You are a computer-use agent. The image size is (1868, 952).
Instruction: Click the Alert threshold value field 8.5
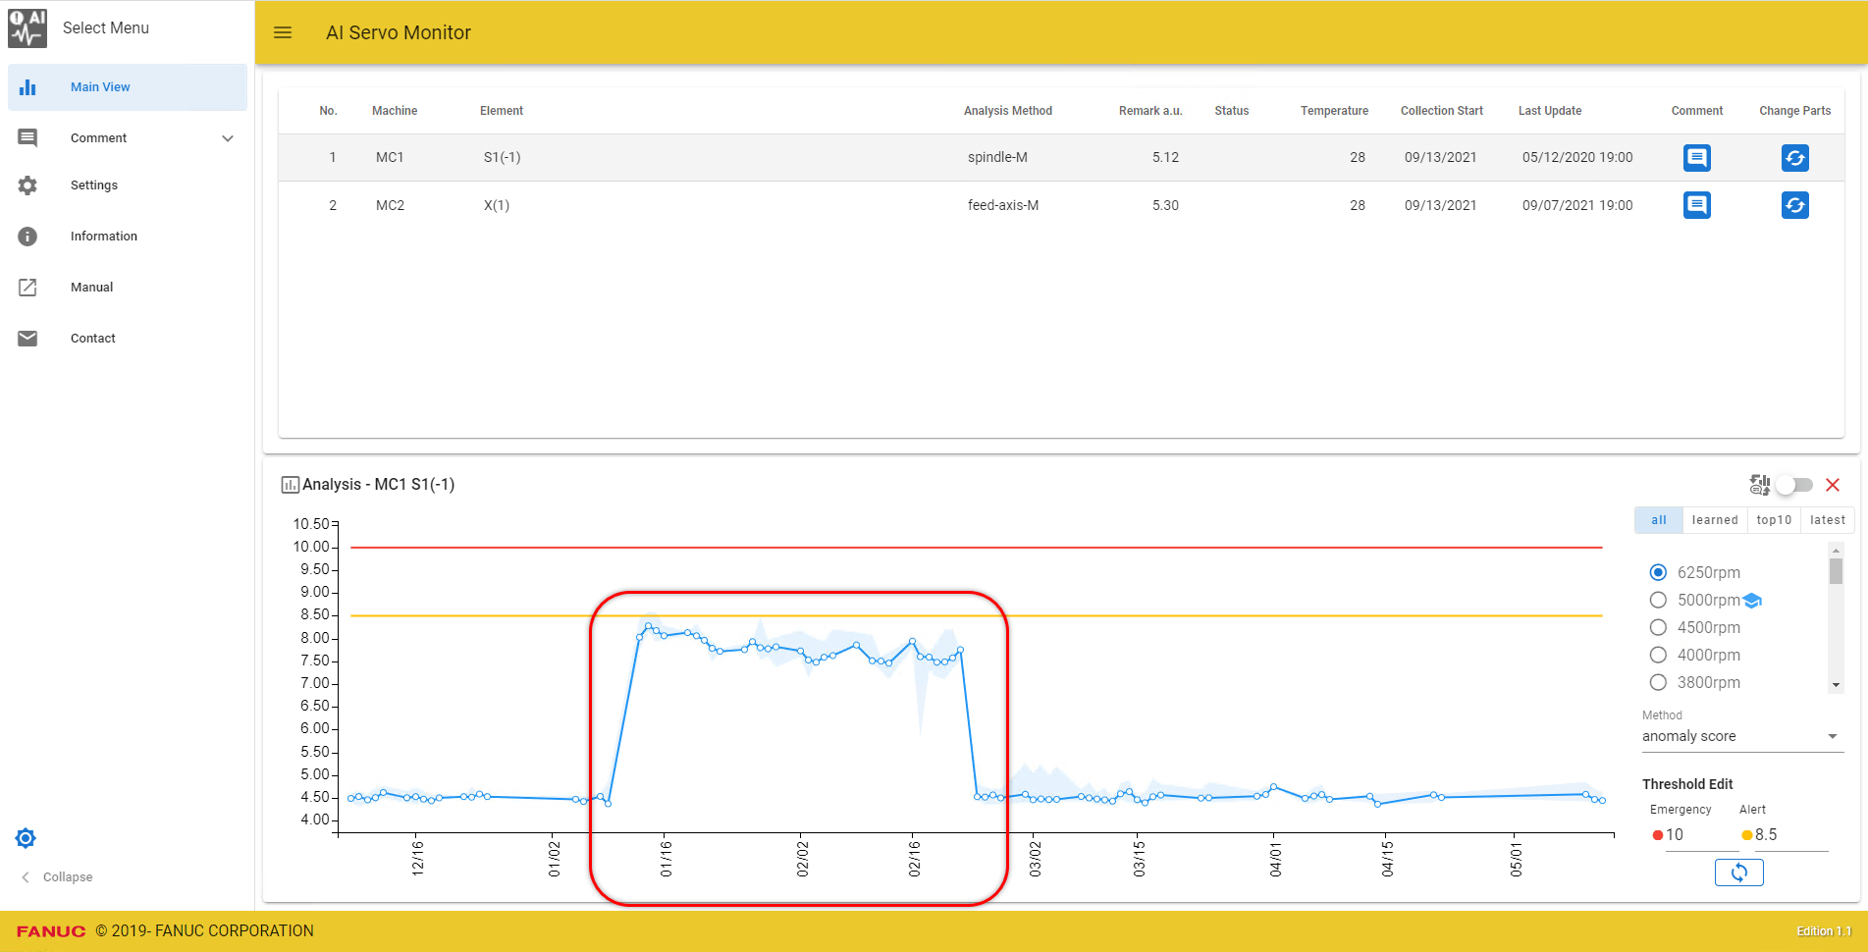[1763, 834]
